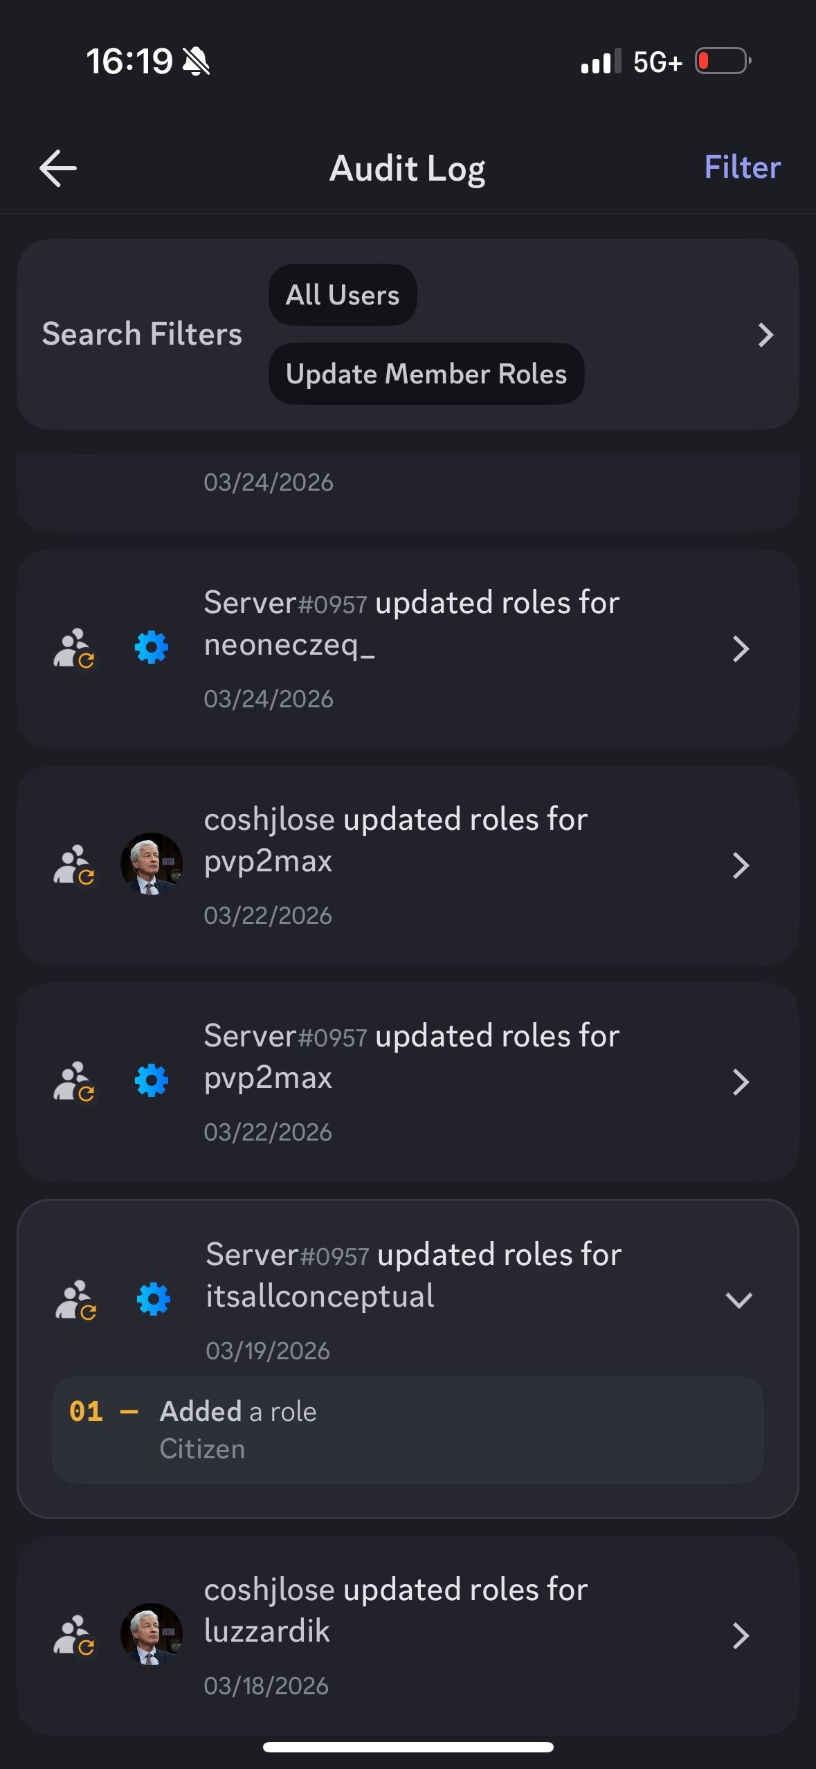816x1769 pixels.
Task: Tap the battery status icon
Action: (723, 61)
